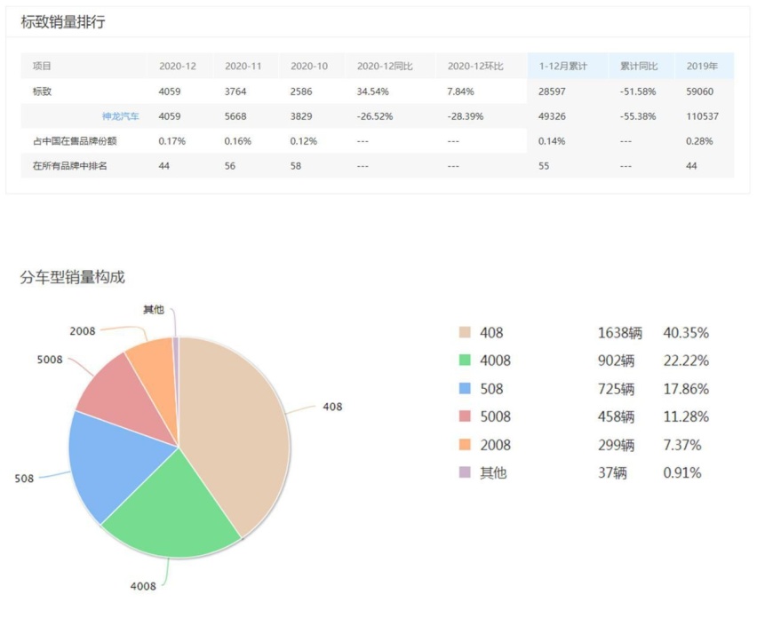This screenshot has width=757, height=634.
Task: Click the 3829 cell
Action: [x=301, y=116]
